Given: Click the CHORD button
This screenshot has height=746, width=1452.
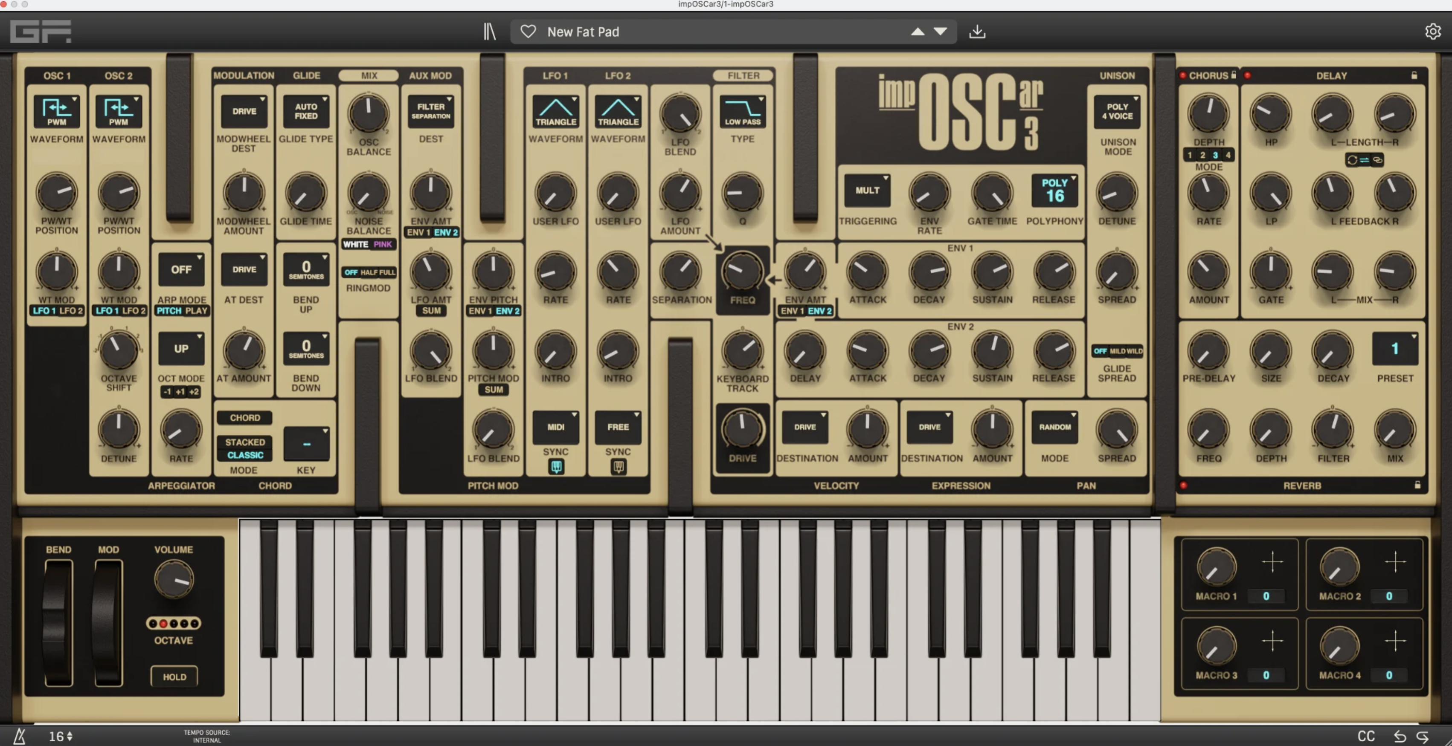Looking at the screenshot, I should coord(245,417).
